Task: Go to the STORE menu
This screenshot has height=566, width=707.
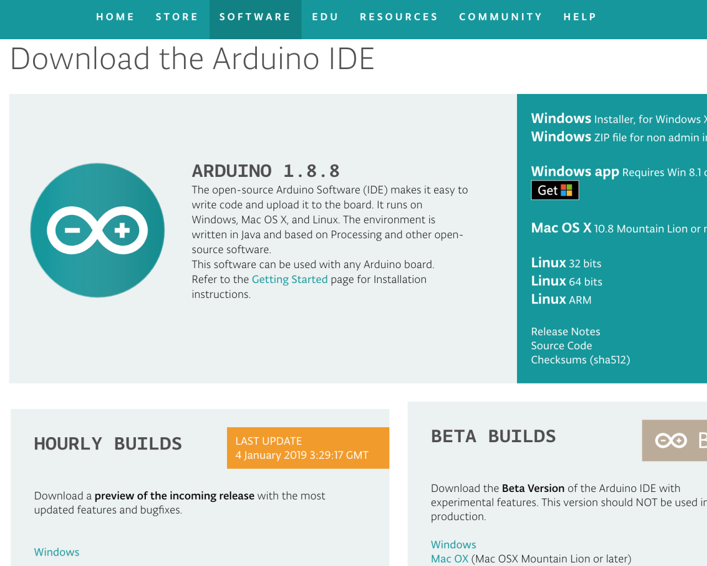Action: (177, 17)
